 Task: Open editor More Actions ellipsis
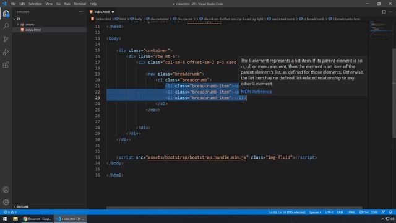pyautogui.click(x=390, y=12)
